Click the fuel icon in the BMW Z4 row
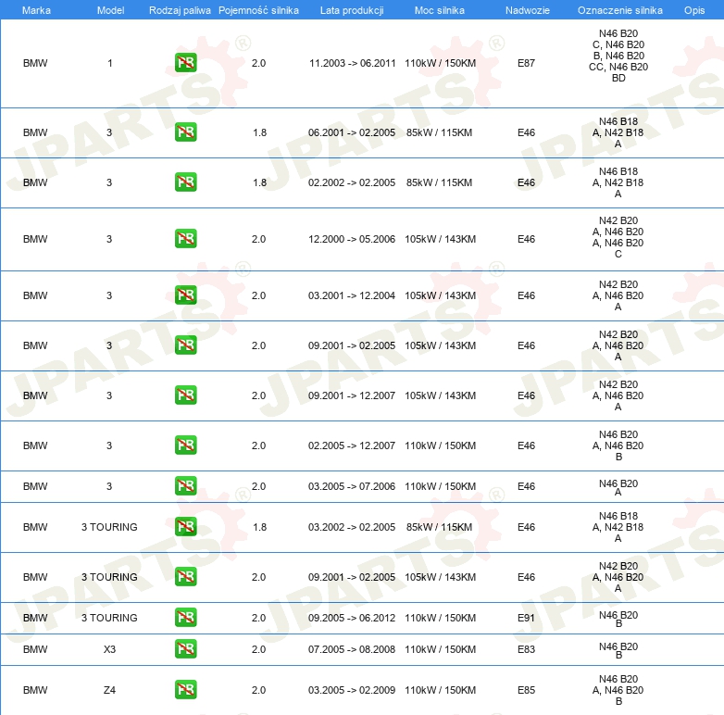The height and width of the screenshot is (715, 724). click(x=185, y=689)
